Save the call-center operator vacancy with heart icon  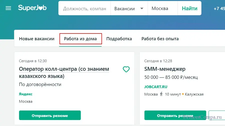[x=126, y=69]
